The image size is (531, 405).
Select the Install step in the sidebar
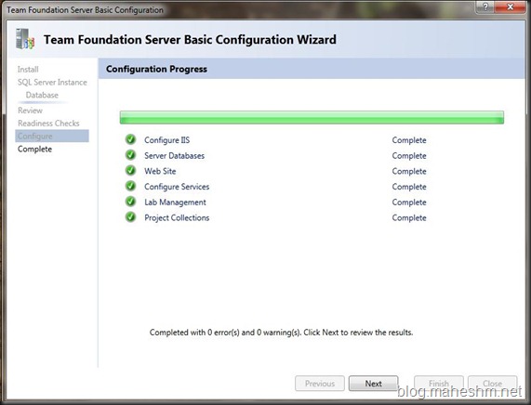[x=28, y=70]
